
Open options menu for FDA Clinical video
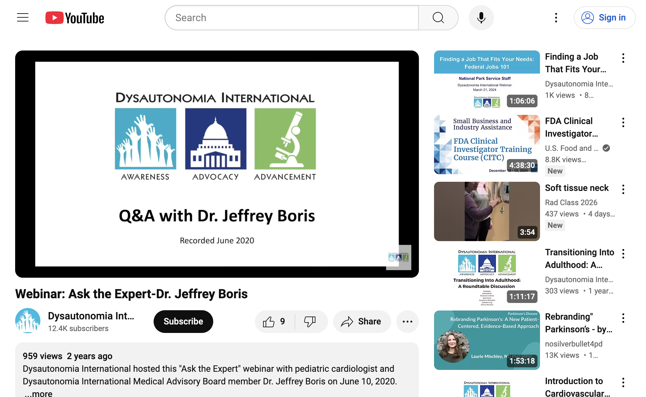coord(623,122)
